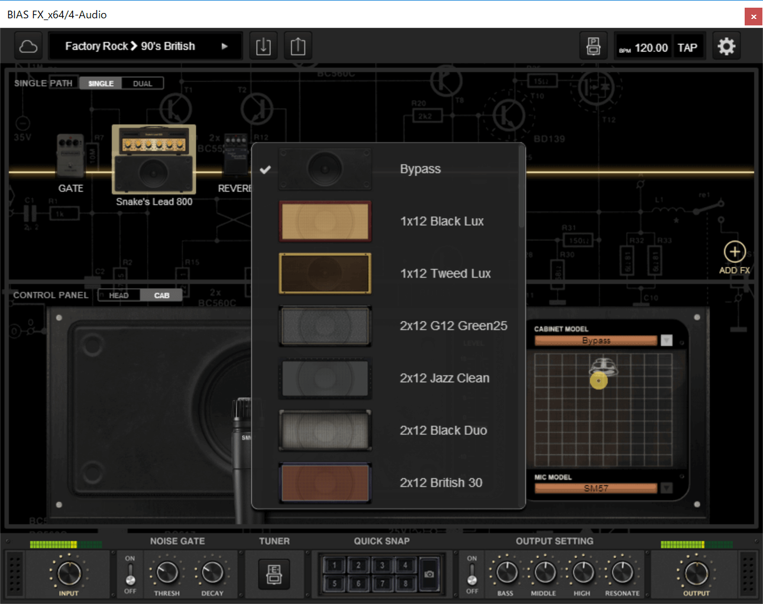Viewport: 763px width, 604px height.
Task: Open the tuner pedal icon
Action: coord(274,574)
